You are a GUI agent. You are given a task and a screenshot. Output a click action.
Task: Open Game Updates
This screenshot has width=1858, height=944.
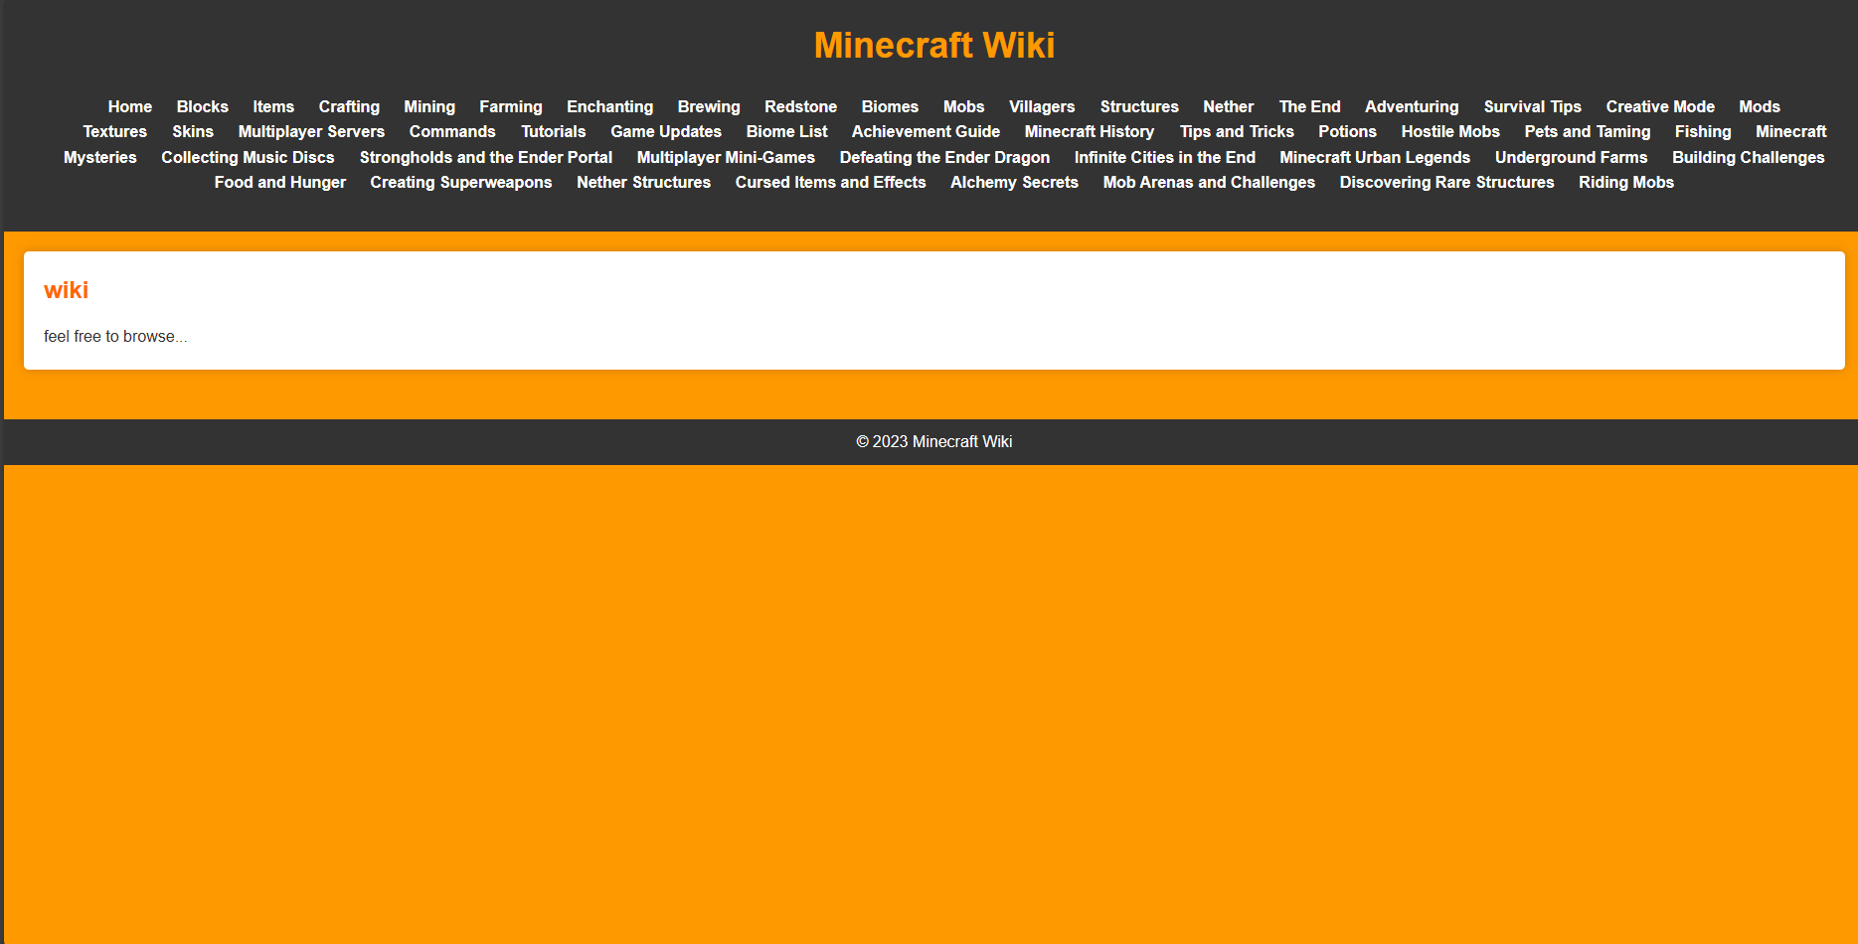click(x=666, y=131)
